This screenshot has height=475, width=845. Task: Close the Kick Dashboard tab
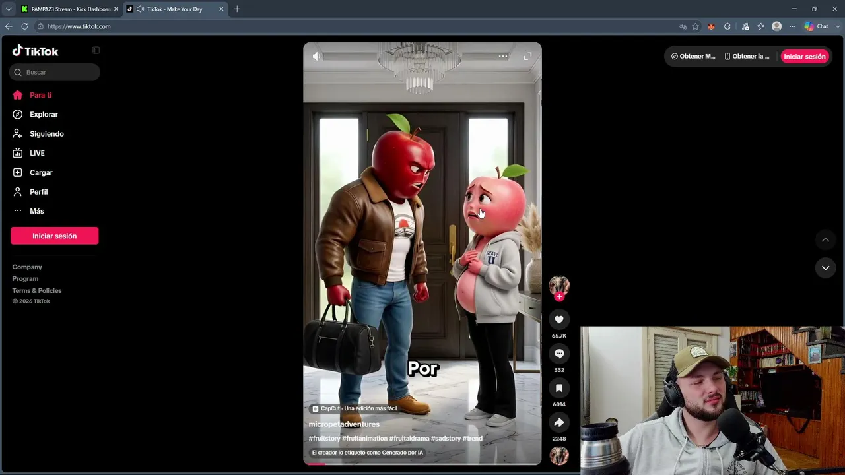point(116,9)
